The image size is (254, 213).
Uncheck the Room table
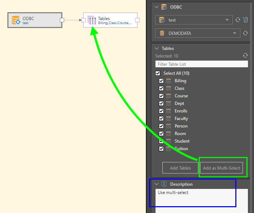[x=161, y=134]
